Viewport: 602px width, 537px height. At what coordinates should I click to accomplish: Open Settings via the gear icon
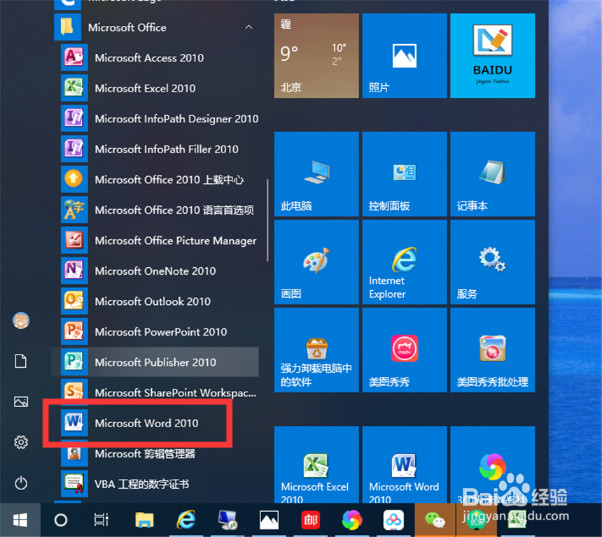pyautogui.click(x=21, y=443)
